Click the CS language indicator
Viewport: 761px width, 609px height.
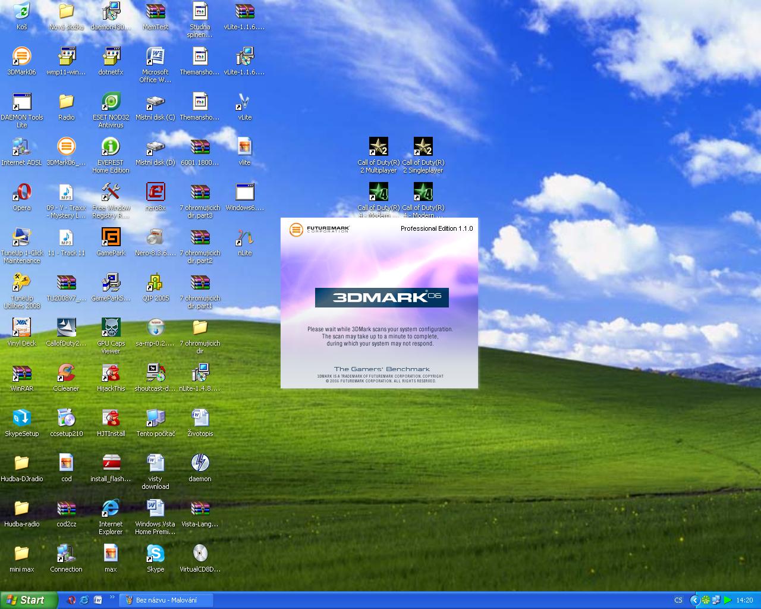point(678,600)
